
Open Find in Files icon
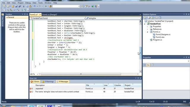tap(50, 6)
